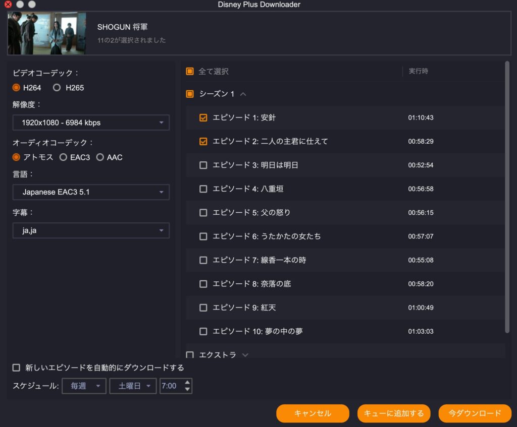Click the duration 00:52:54

pyautogui.click(x=421, y=165)
